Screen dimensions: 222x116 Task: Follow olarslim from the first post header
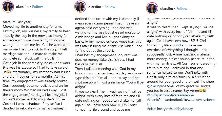(37, 7)
